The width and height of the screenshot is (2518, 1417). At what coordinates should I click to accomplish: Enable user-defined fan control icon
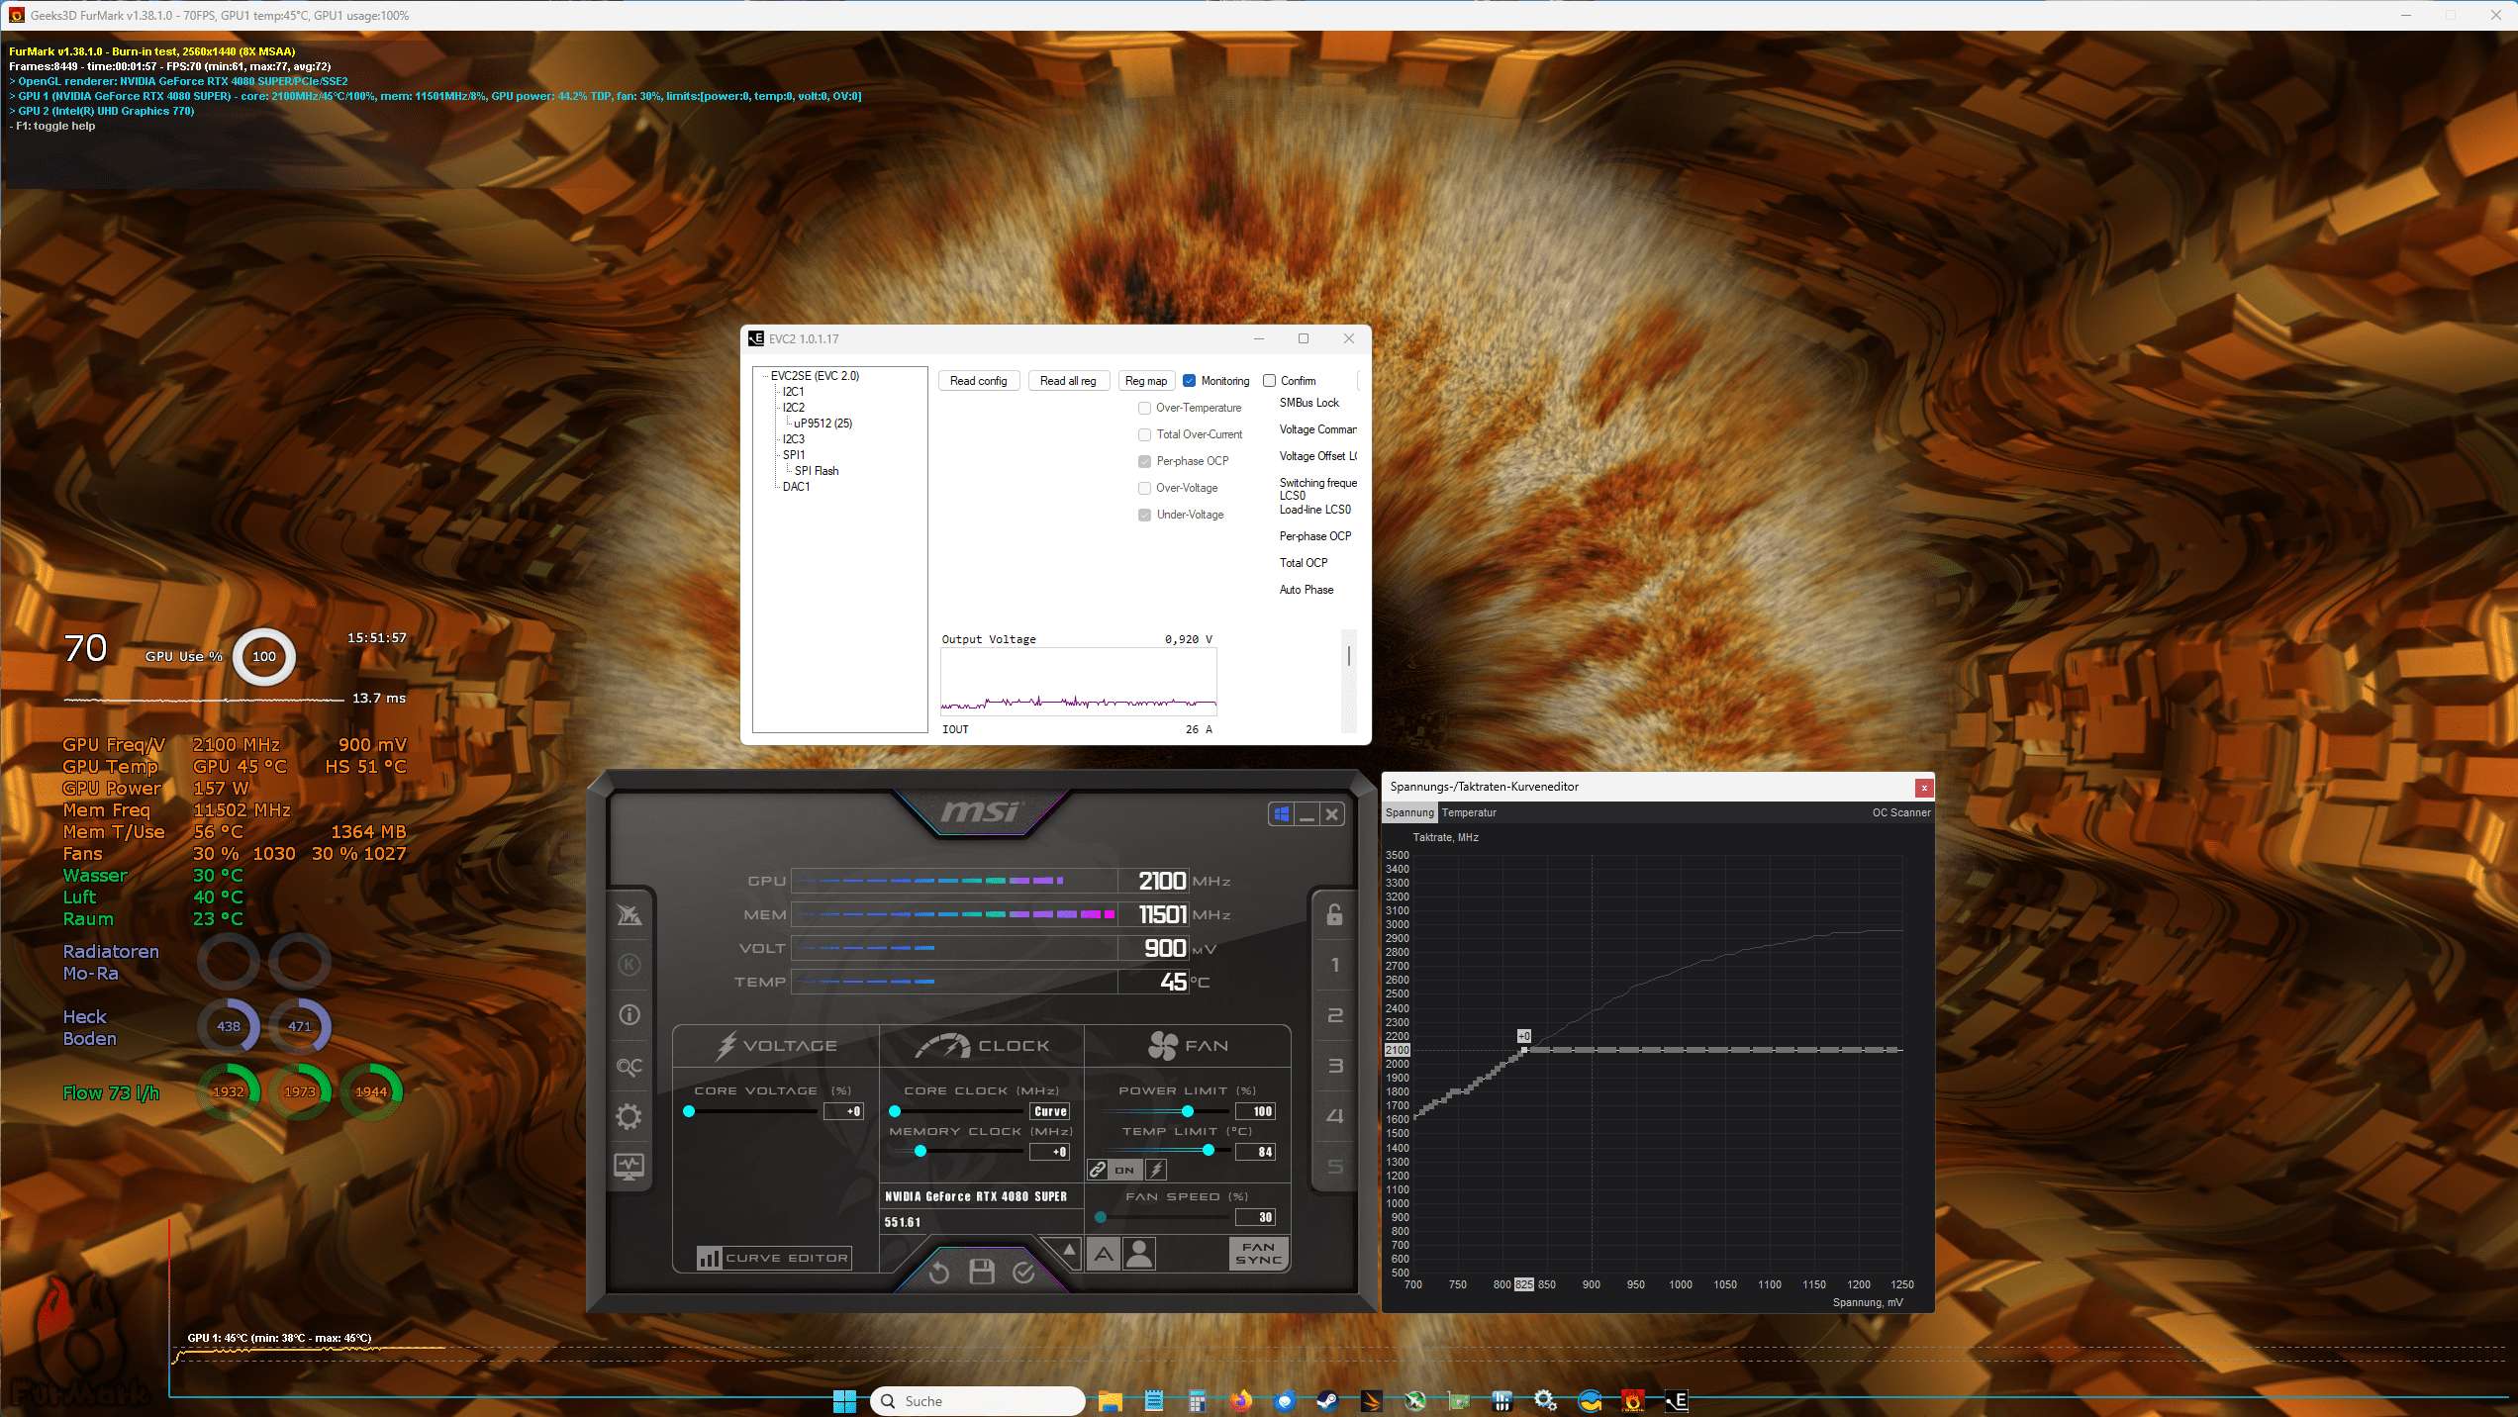point(1140,1255)
